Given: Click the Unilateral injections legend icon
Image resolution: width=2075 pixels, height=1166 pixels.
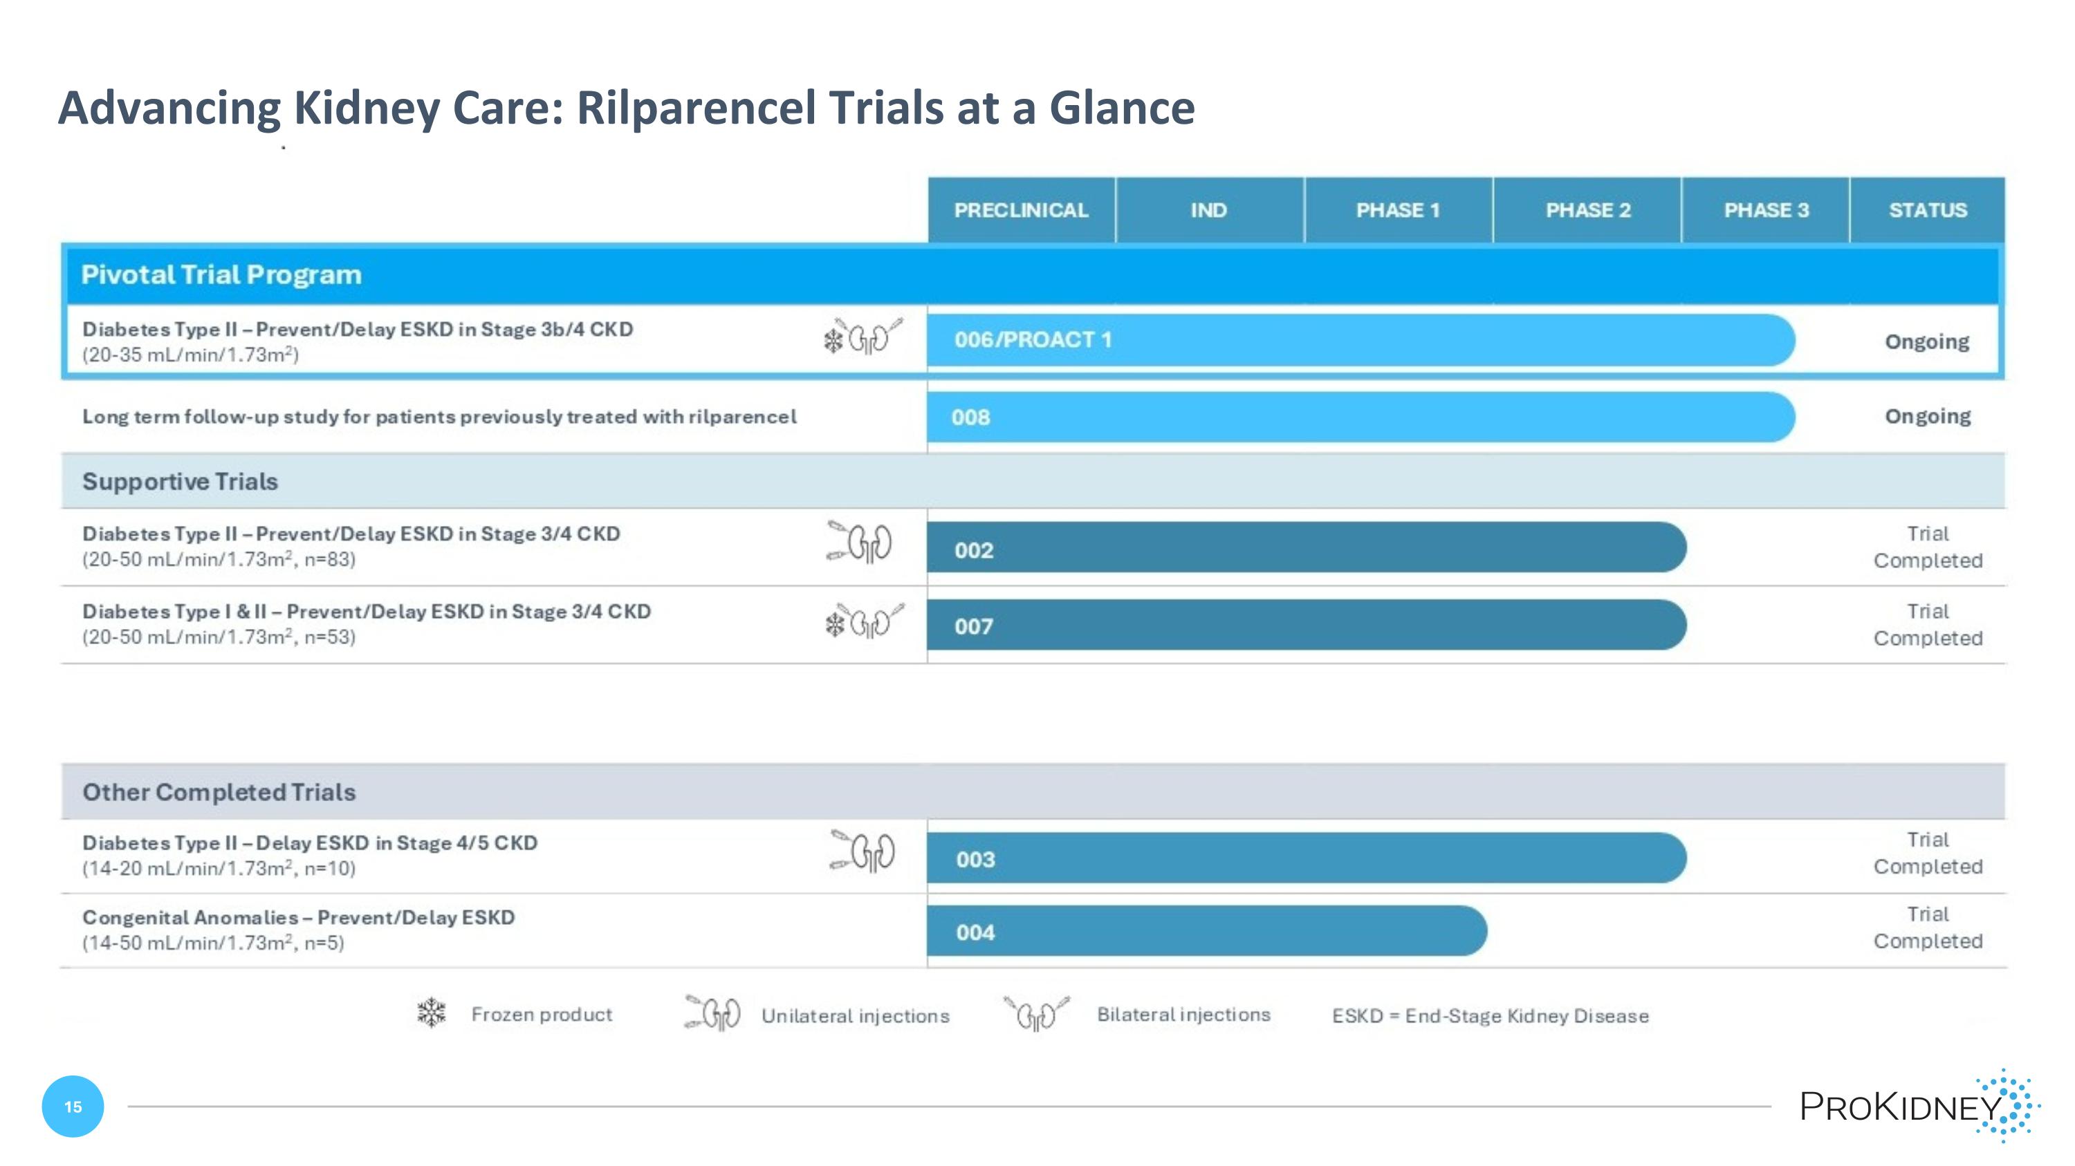Looking at the screenshot, I should 712,1013.
